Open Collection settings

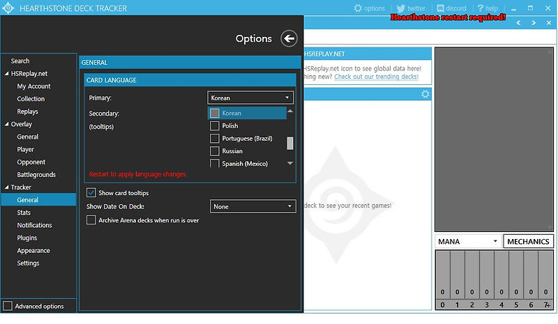[31, 99]
